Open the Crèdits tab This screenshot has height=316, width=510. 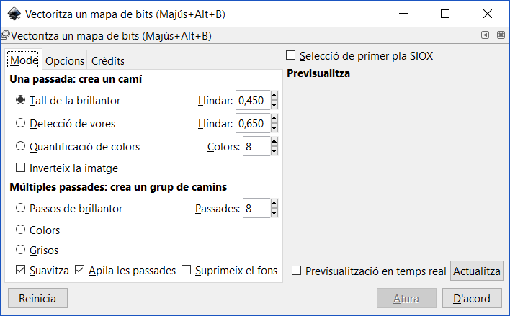pyautogui.click(x=107, y=60)
